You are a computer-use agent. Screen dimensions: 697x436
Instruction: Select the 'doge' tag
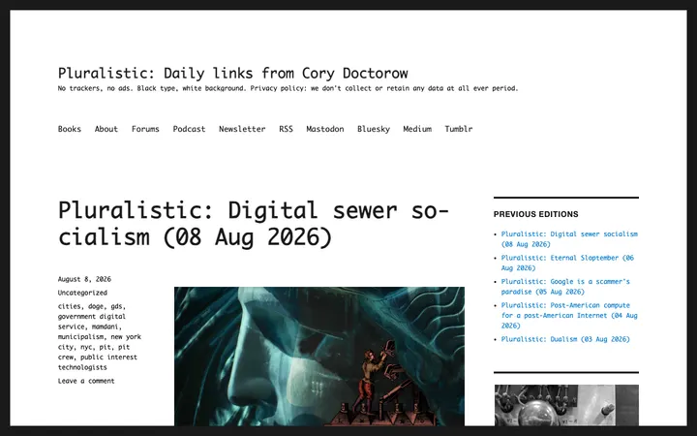point(97,306)
